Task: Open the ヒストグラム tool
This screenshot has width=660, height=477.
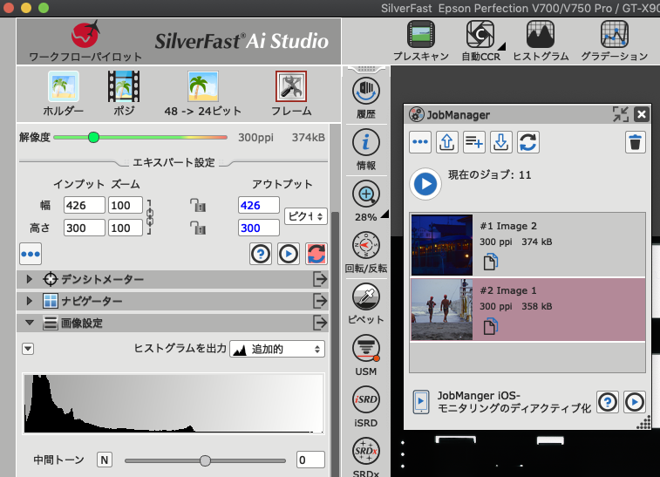Action: (541, 41)
